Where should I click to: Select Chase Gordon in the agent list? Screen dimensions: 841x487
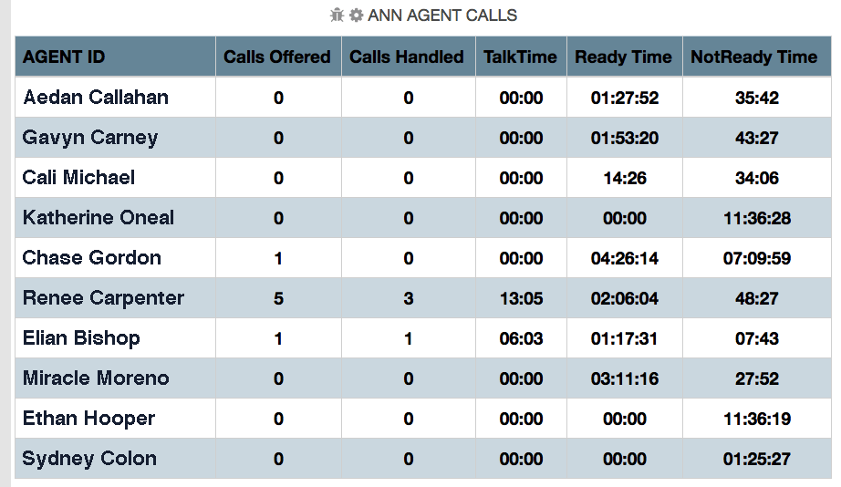(91, 258)
